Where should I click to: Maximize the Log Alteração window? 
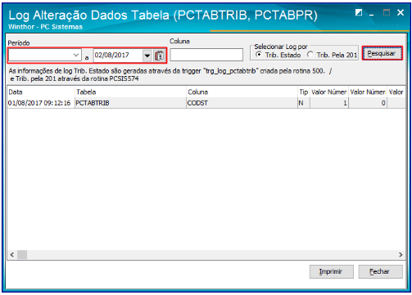(387, 12)
